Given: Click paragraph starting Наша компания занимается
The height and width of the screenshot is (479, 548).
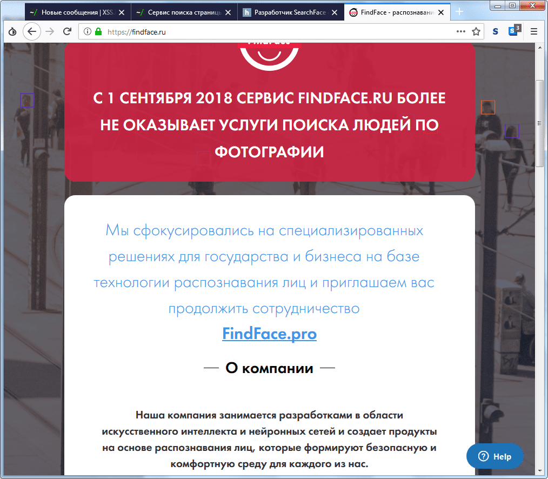Looking at the screenshot, I should point(270,440).
